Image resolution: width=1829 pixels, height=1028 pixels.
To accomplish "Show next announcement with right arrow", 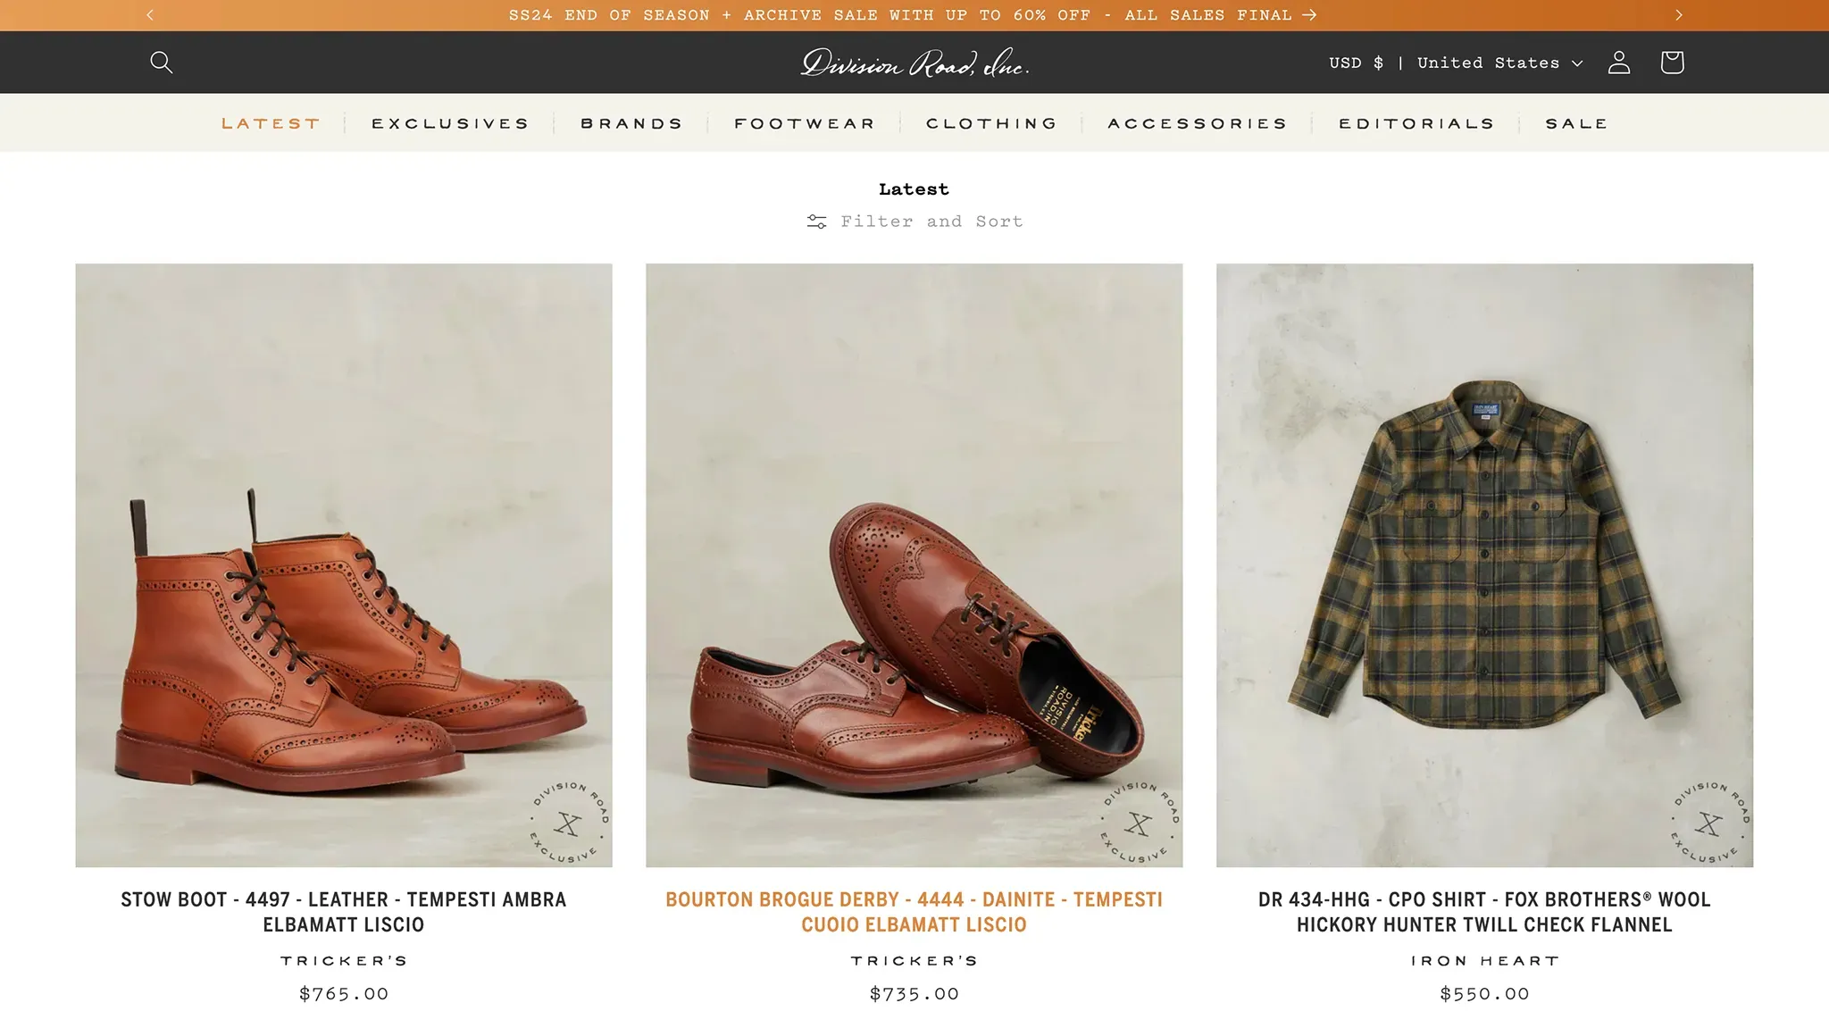I will tap(1679, 15).
